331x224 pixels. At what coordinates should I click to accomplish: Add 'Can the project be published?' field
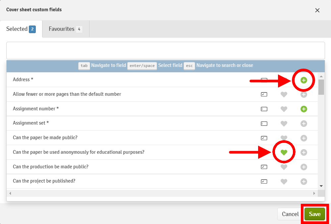303,182
